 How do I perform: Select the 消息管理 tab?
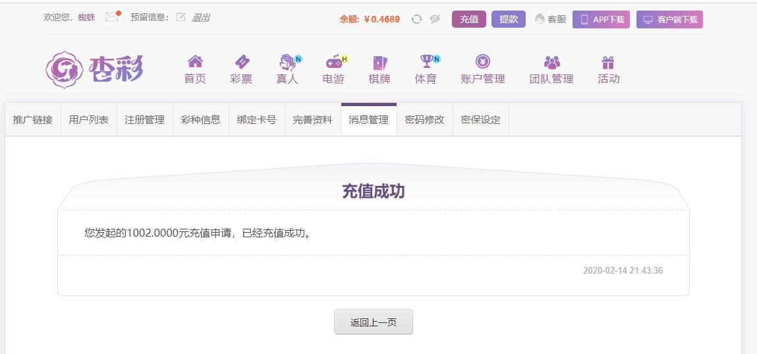click(x=369, y=120)
